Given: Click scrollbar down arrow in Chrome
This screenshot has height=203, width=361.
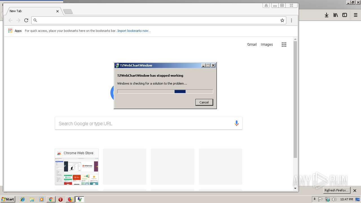Looking at the screenshot, I should 295,188.
